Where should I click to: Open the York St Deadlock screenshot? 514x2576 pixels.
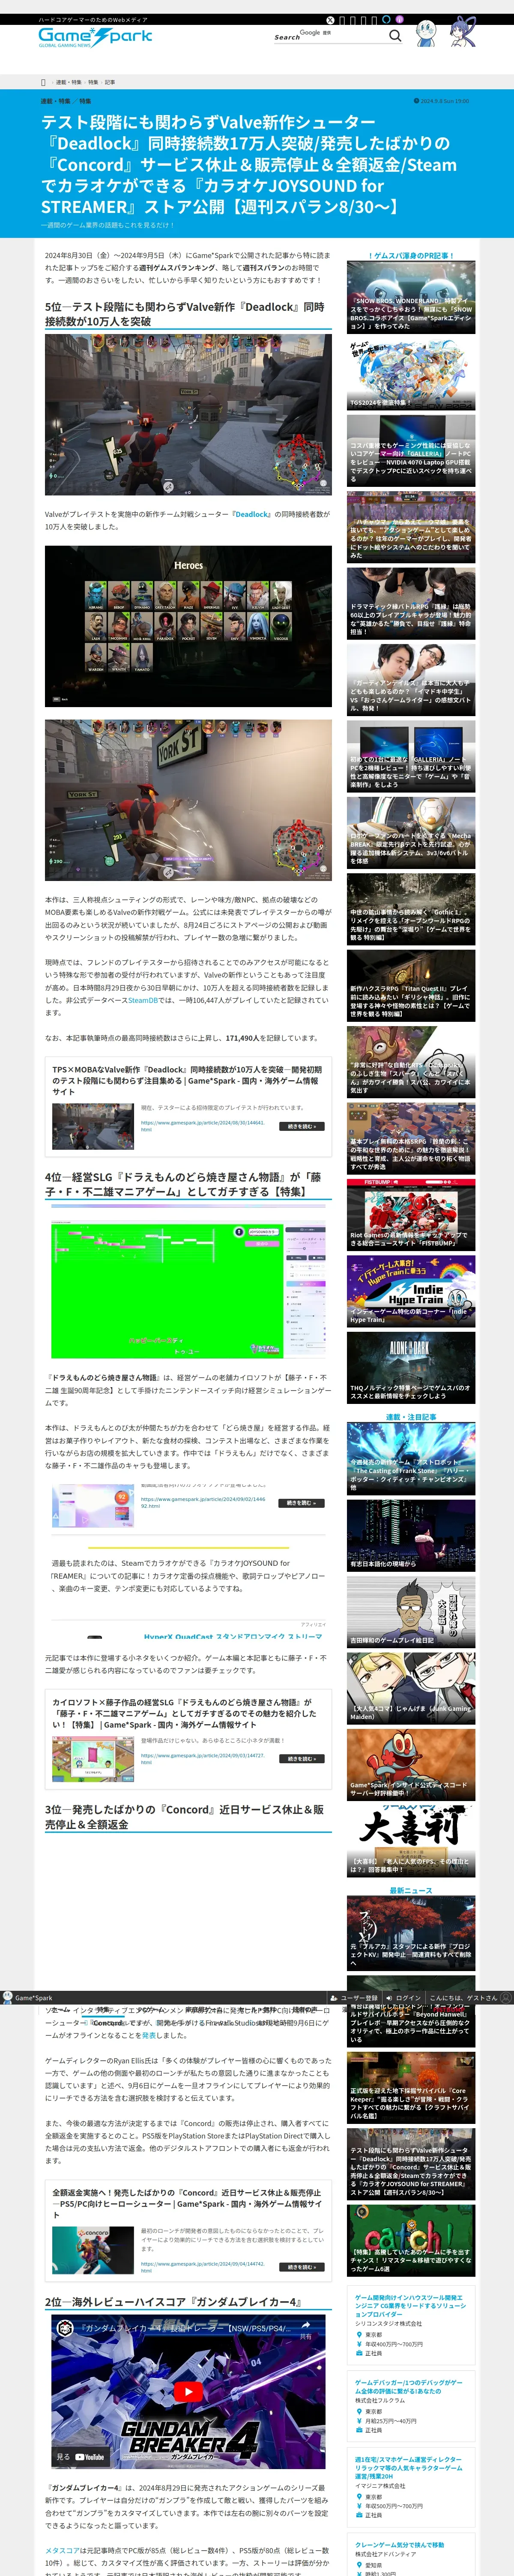point(188,800)
